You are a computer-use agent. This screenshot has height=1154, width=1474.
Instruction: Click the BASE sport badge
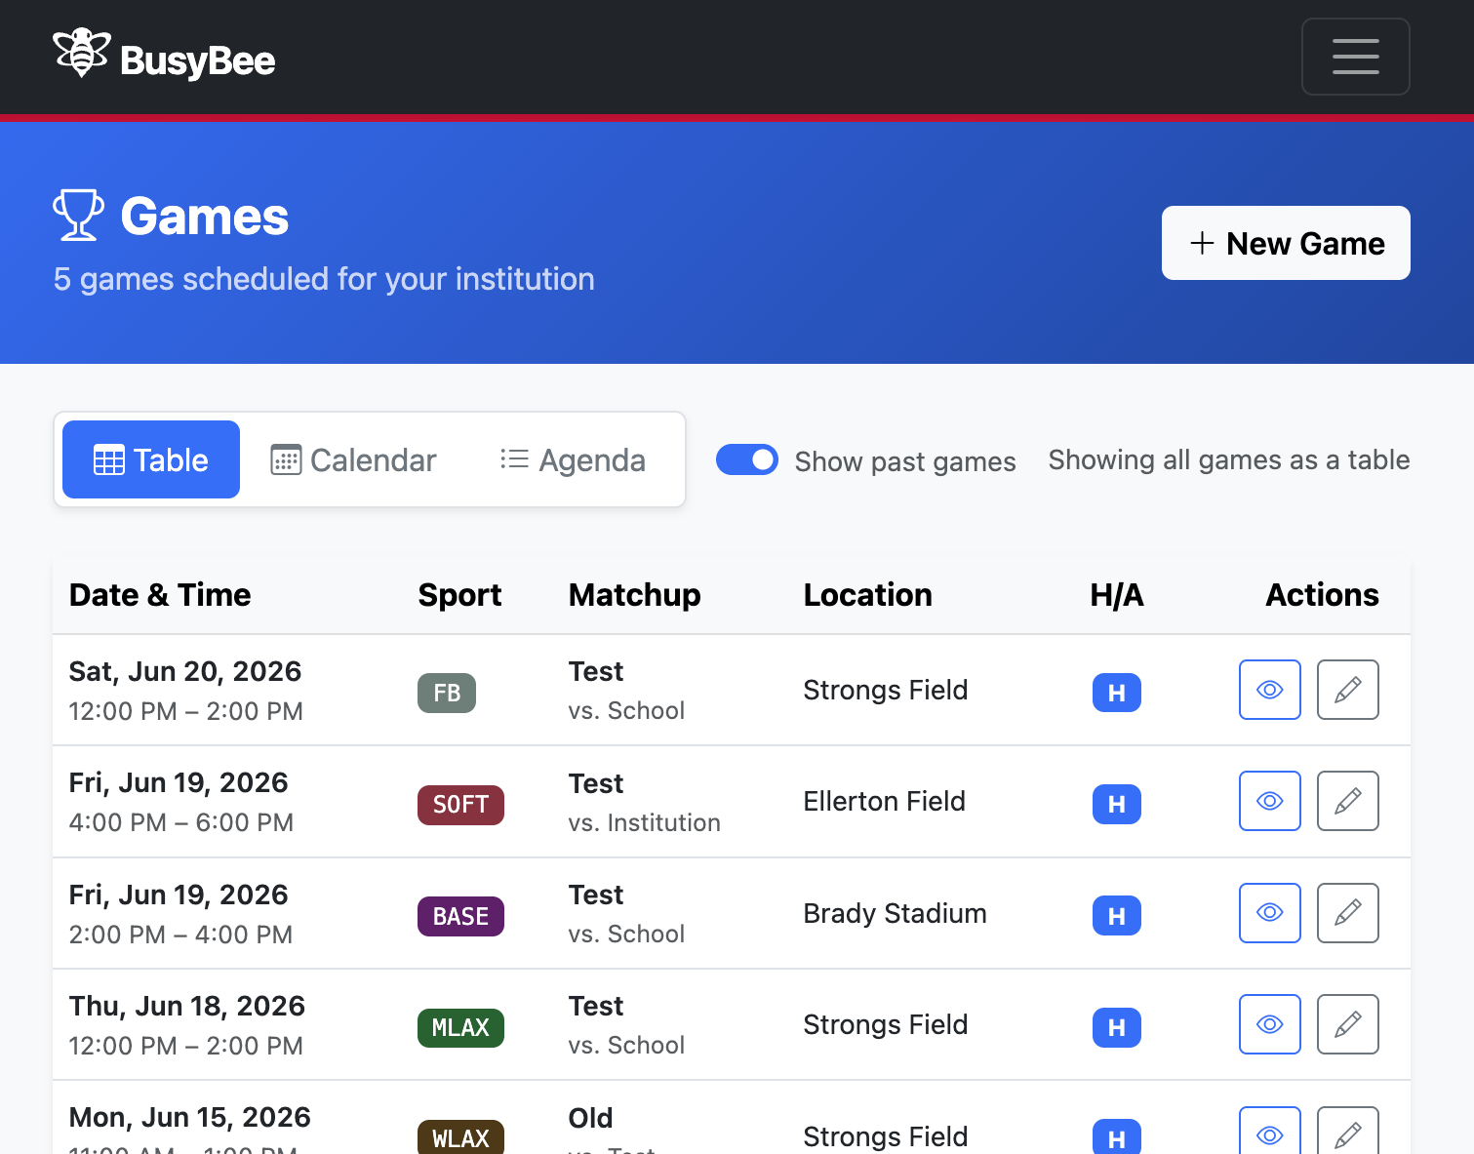tap(460, 916)
